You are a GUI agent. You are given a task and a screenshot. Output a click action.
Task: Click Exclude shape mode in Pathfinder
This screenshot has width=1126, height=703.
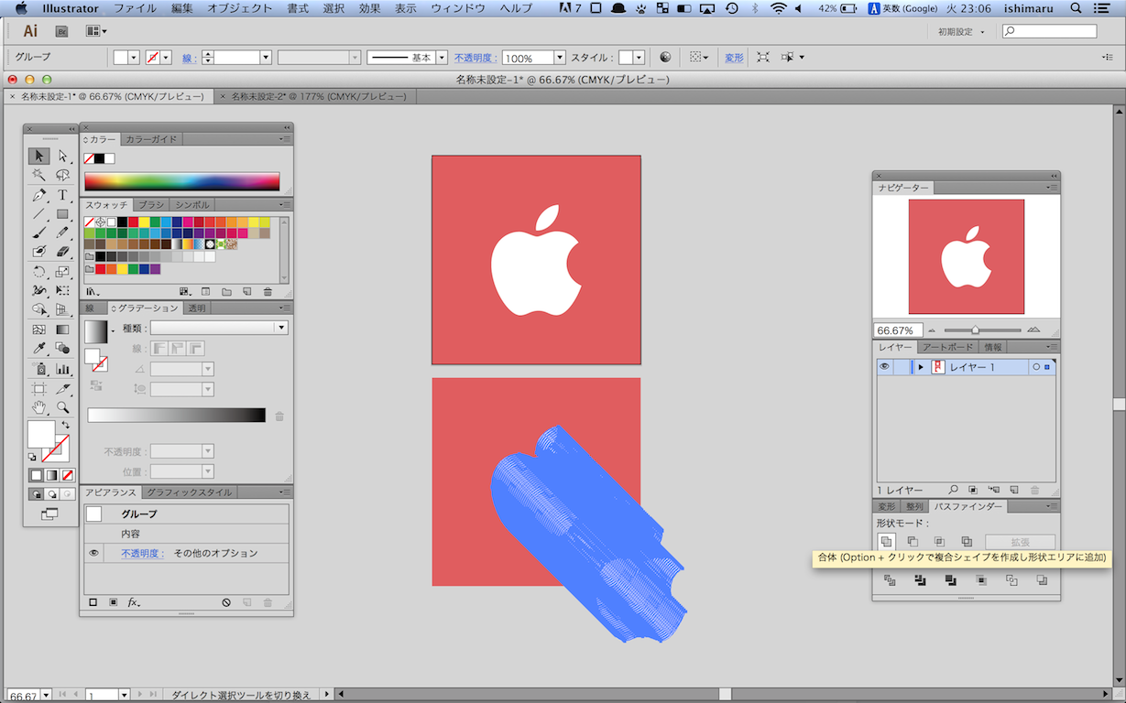pos(966,542)
